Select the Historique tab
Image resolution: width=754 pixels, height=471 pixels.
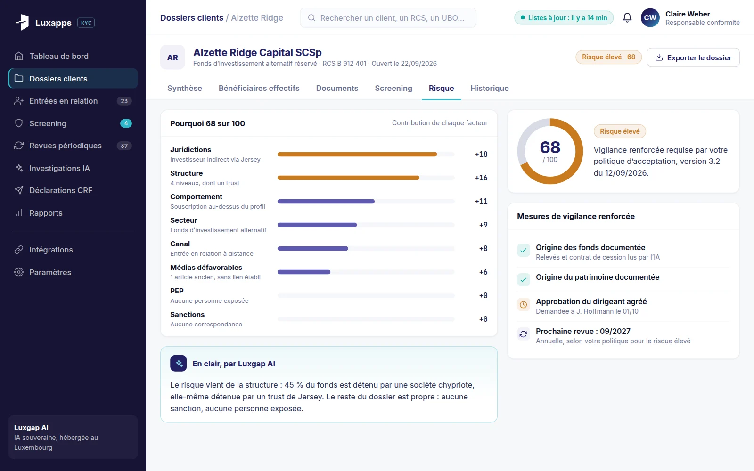(490, 88)
